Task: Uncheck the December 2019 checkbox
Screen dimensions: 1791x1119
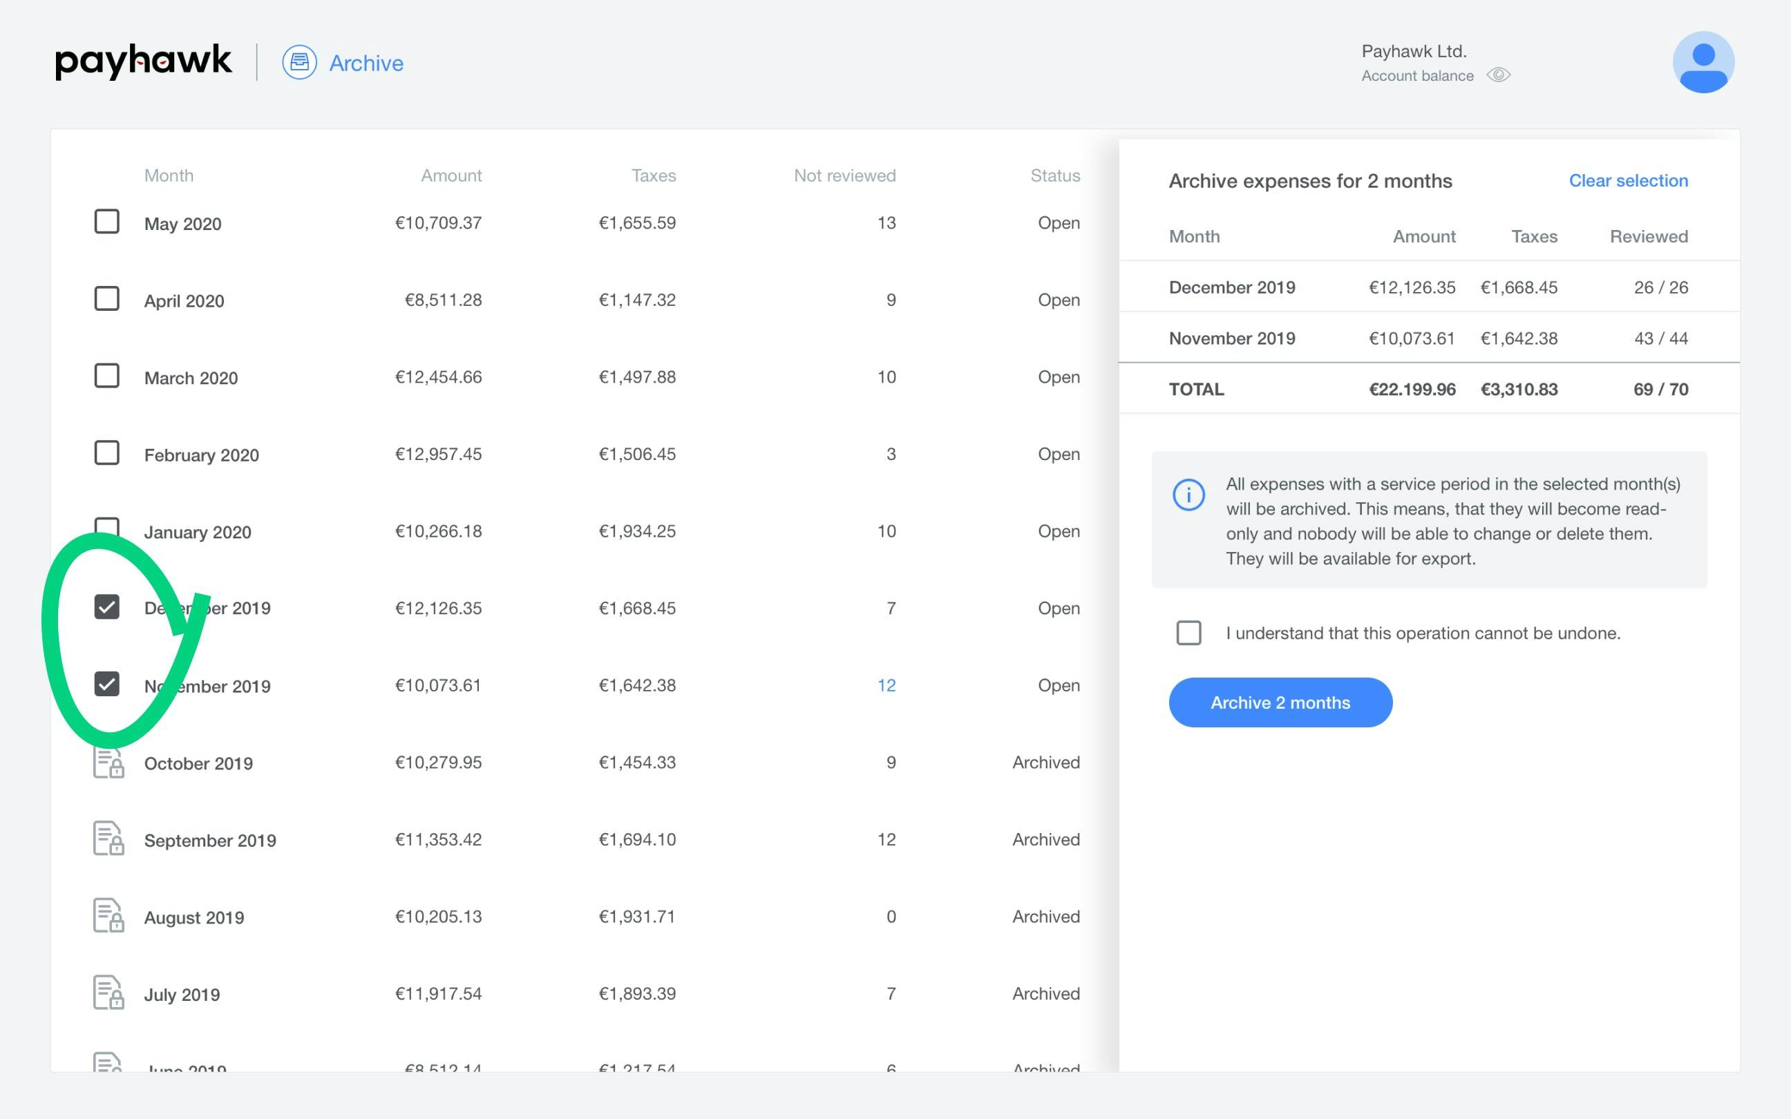Action: tap(107, 607)
